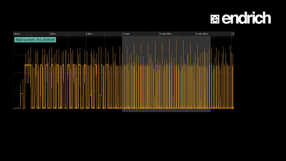286x161 pixels.
Task: Click the minor tick between 20 s and 40 s
Action: coord(68,35)
